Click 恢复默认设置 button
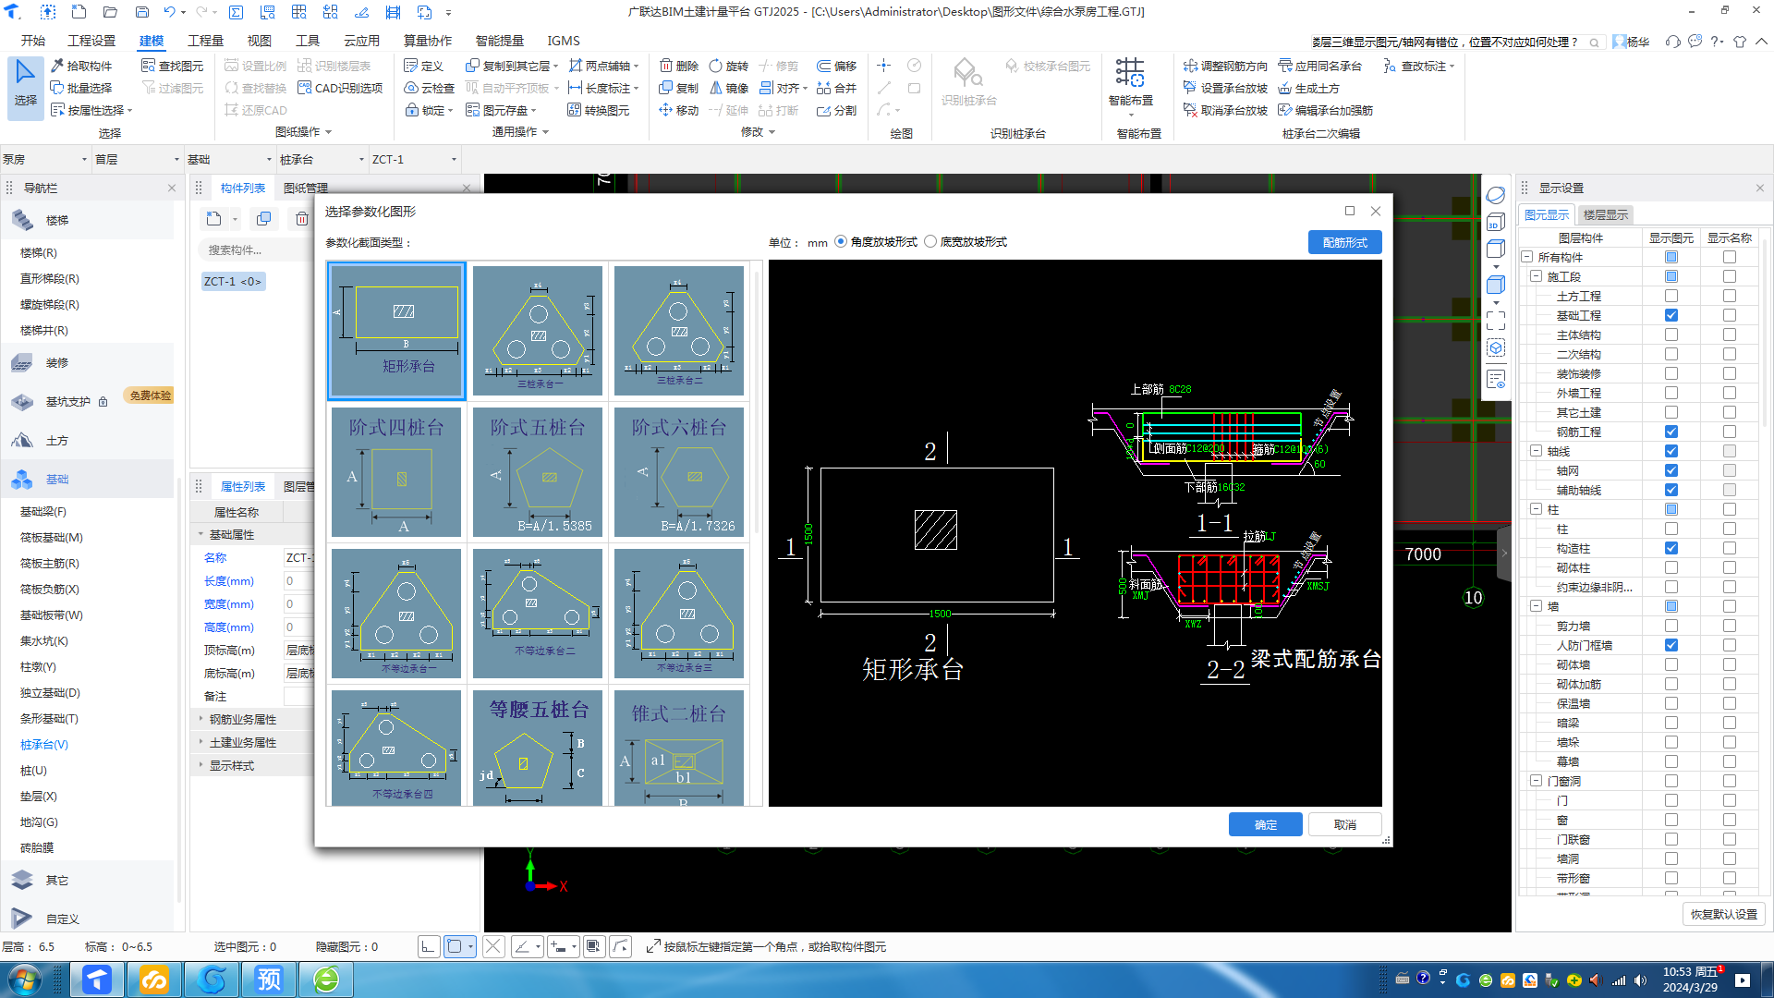Screen dimensions: 1774x998 point(1723,914)
